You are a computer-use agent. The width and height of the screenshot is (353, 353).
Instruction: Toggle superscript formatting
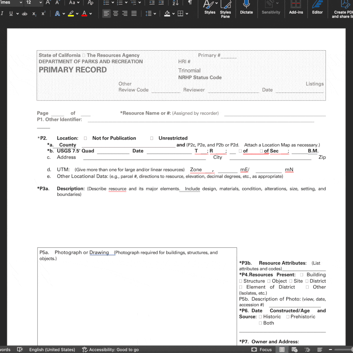click(43, 13)
